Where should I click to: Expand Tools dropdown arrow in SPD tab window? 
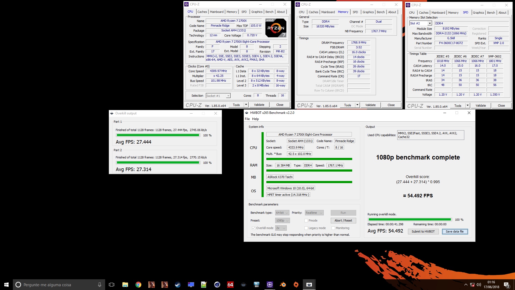pyautogui.click(x=468, y=106)
